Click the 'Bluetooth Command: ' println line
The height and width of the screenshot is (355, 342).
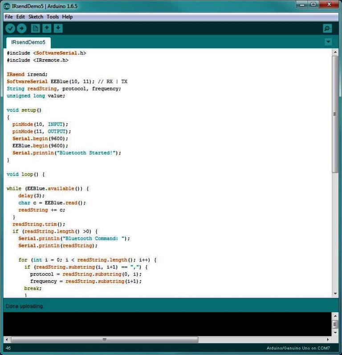coord(74,238)
